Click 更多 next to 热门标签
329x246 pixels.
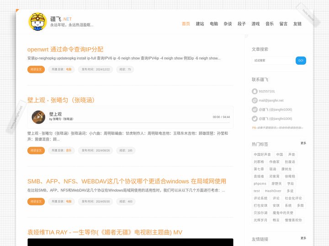pyautogui.click(x=303, y=143)
